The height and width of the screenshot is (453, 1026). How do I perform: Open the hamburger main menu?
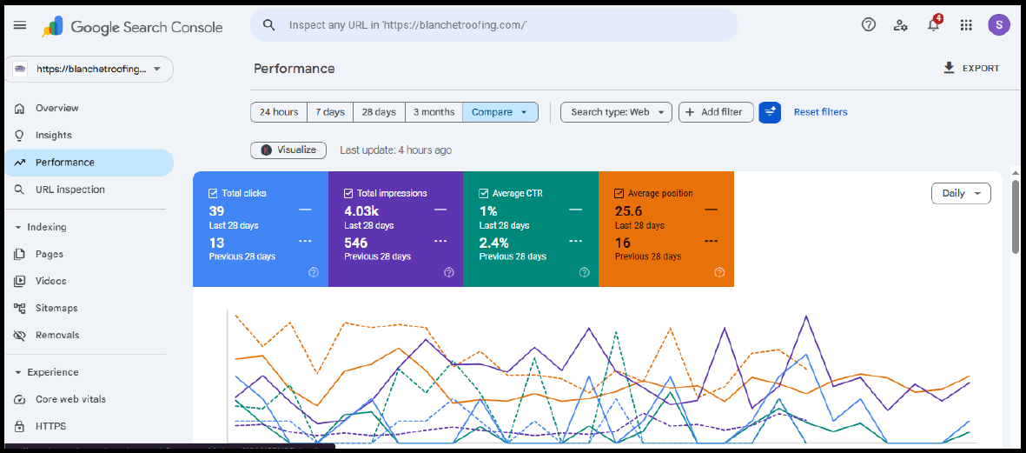[x=20, y=25]
